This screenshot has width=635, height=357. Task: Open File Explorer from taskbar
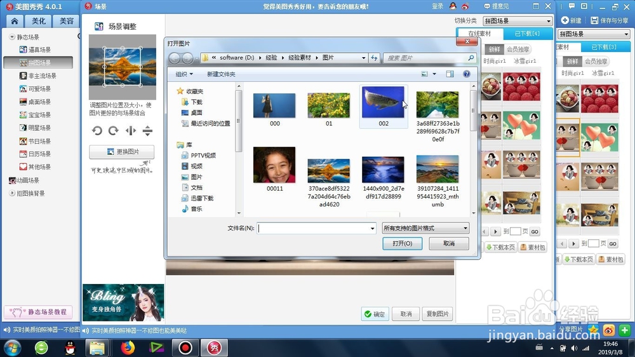point(97,347)
